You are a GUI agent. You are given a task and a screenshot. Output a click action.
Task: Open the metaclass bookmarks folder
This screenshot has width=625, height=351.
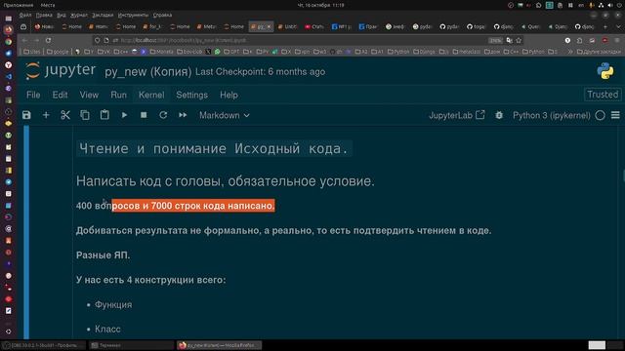click(467, 52)
